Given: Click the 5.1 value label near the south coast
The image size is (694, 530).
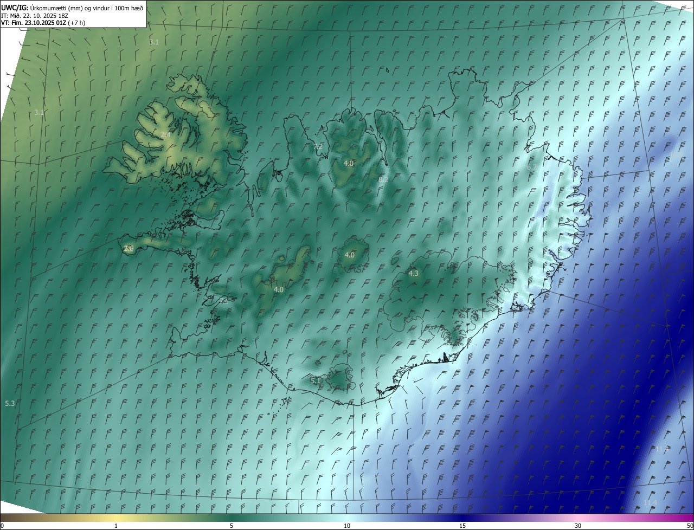Looking at the screenshot, I should [316, 381].
